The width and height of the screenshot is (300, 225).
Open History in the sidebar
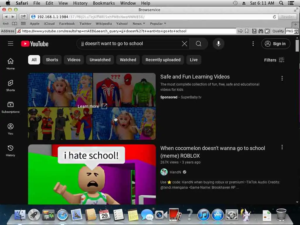coord(11,151)
